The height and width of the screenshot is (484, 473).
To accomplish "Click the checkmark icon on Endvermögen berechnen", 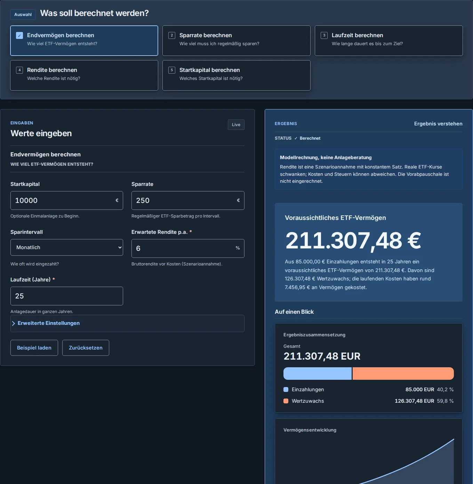I will pyautogui.click(x=19, y=35).
